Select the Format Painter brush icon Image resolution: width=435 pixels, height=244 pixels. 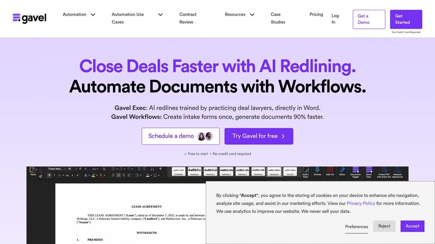(x=41, y=176)
